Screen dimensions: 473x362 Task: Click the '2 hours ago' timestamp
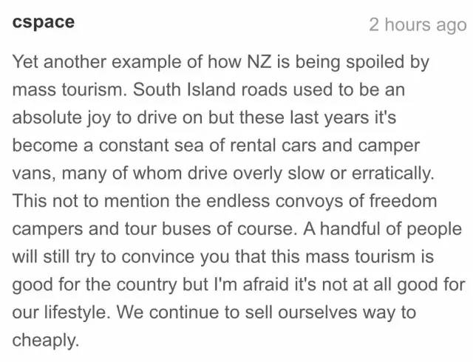tap(418, 24)
